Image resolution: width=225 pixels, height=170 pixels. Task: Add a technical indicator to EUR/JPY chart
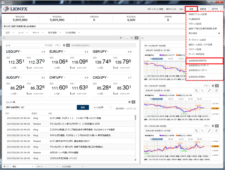click(x=217, y=90)
